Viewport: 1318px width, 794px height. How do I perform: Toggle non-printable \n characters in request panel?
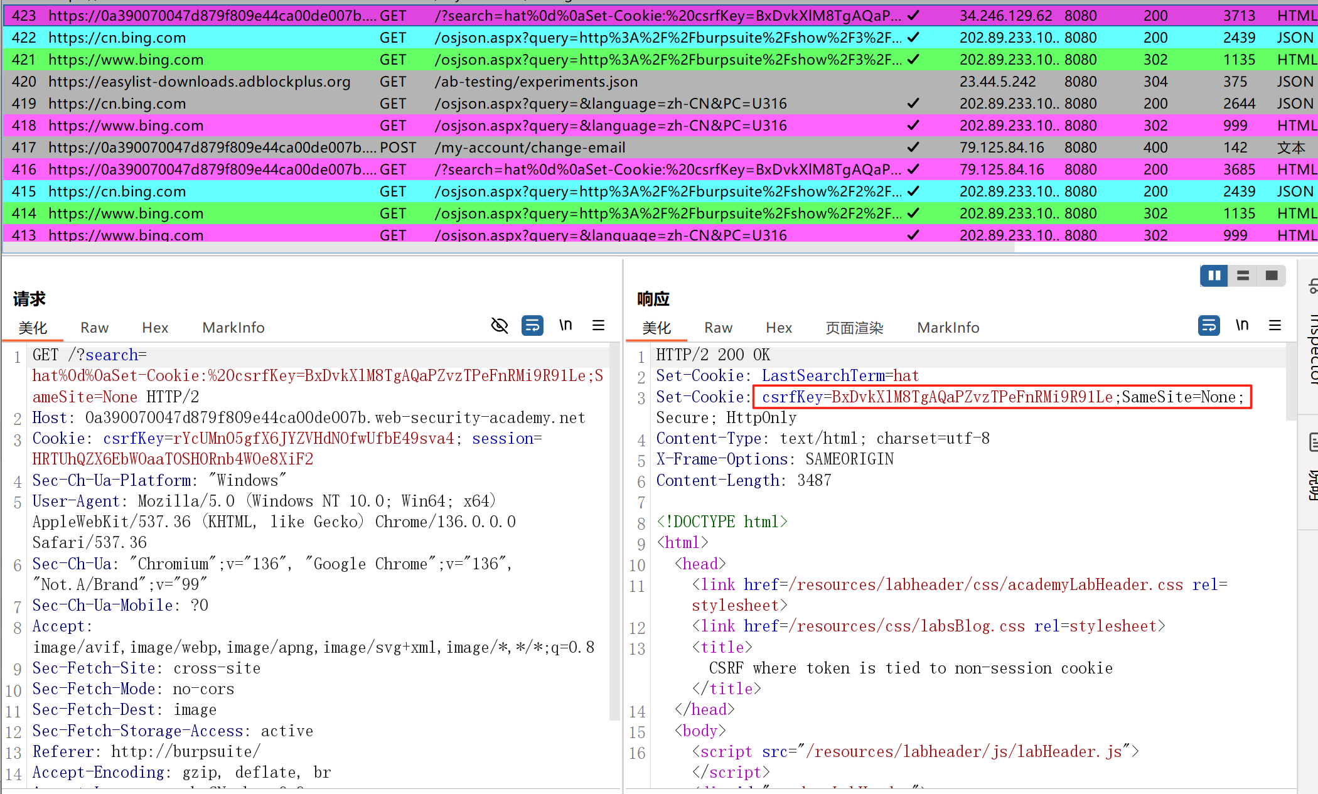pyautogui.click(x=565, y=325)
